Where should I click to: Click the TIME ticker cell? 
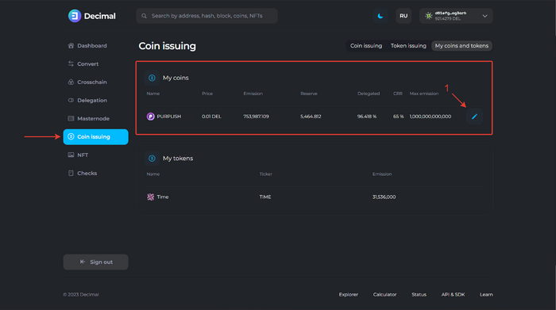(x=265, y=197)
